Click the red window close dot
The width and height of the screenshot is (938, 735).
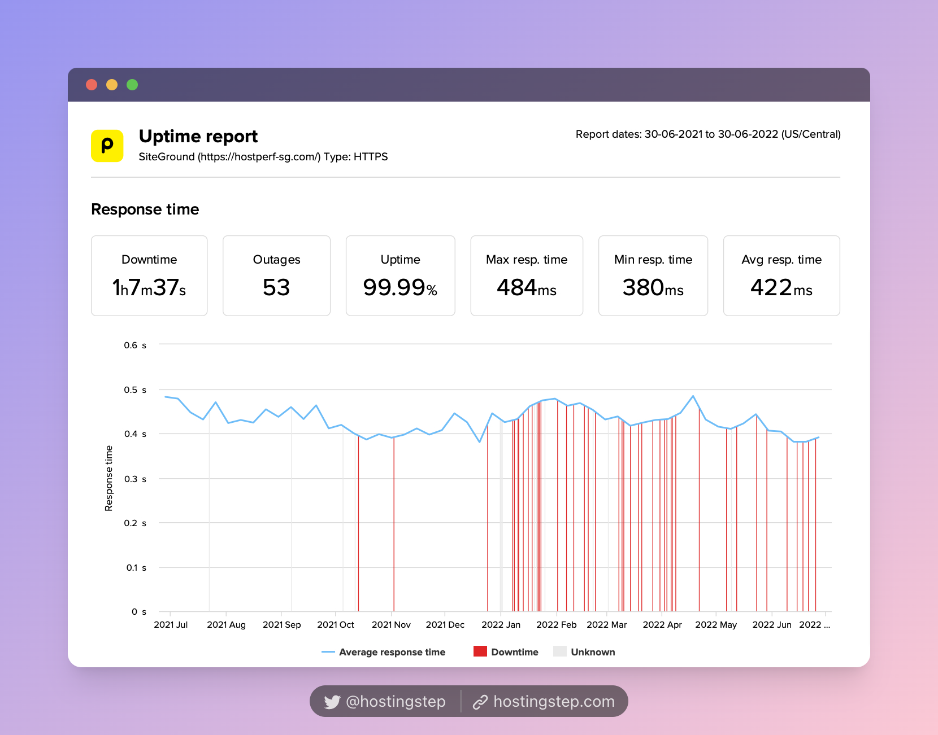(92, 85)
